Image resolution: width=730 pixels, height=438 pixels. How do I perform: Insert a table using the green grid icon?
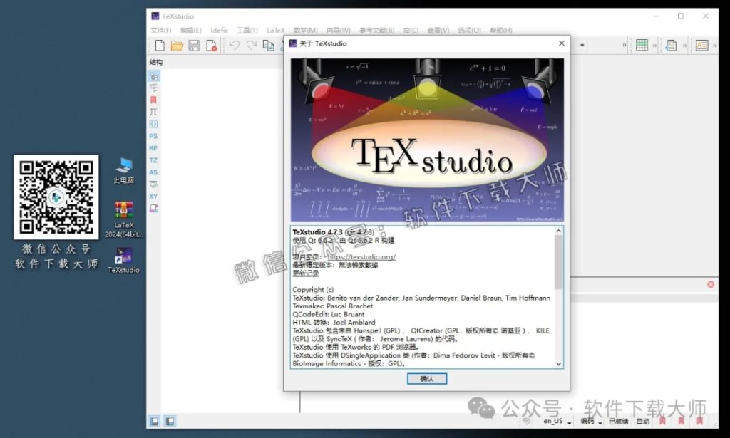642,44
